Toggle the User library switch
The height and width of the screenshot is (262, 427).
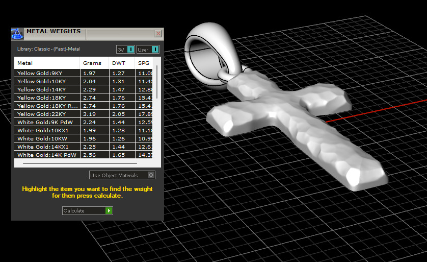coord(148,50)
